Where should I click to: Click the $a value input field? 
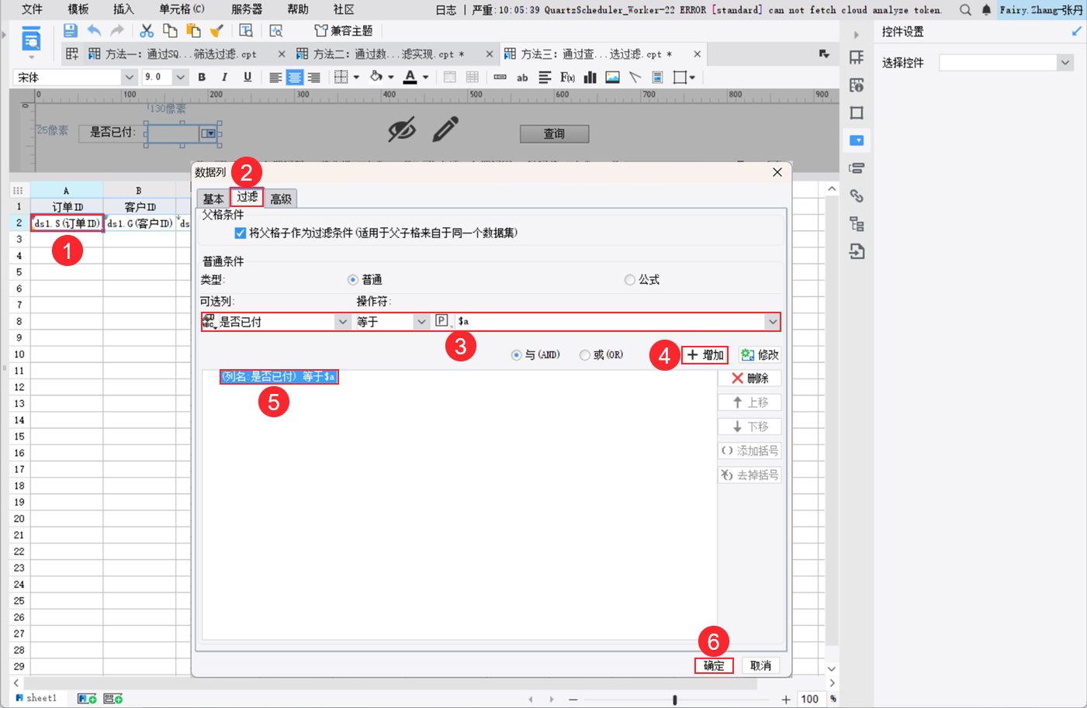tap(609, 321)
